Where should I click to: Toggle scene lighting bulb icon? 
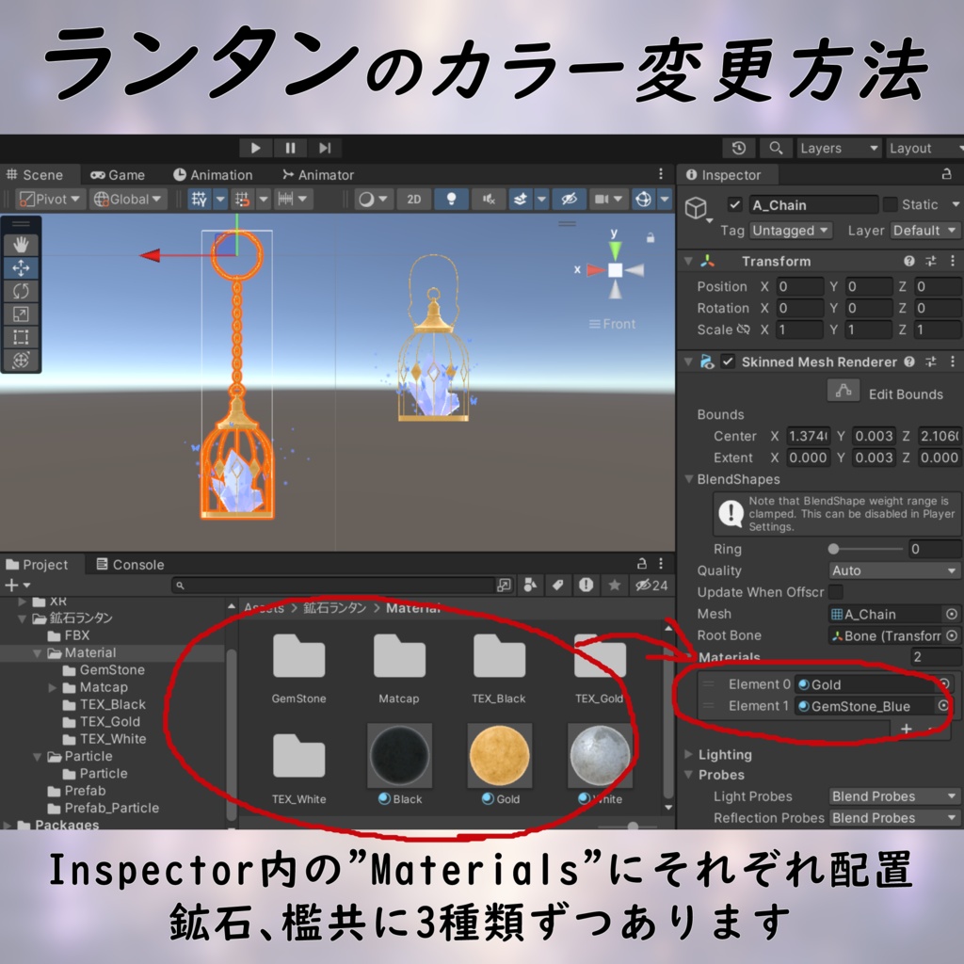coord(451,200)
